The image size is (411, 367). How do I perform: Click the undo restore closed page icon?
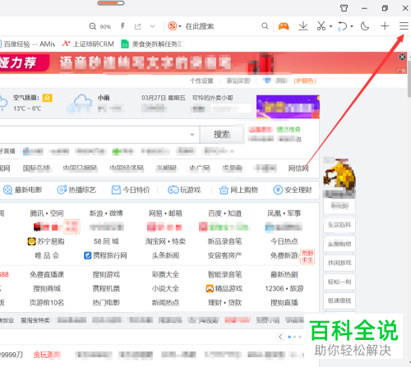click(x=342, y=26)
